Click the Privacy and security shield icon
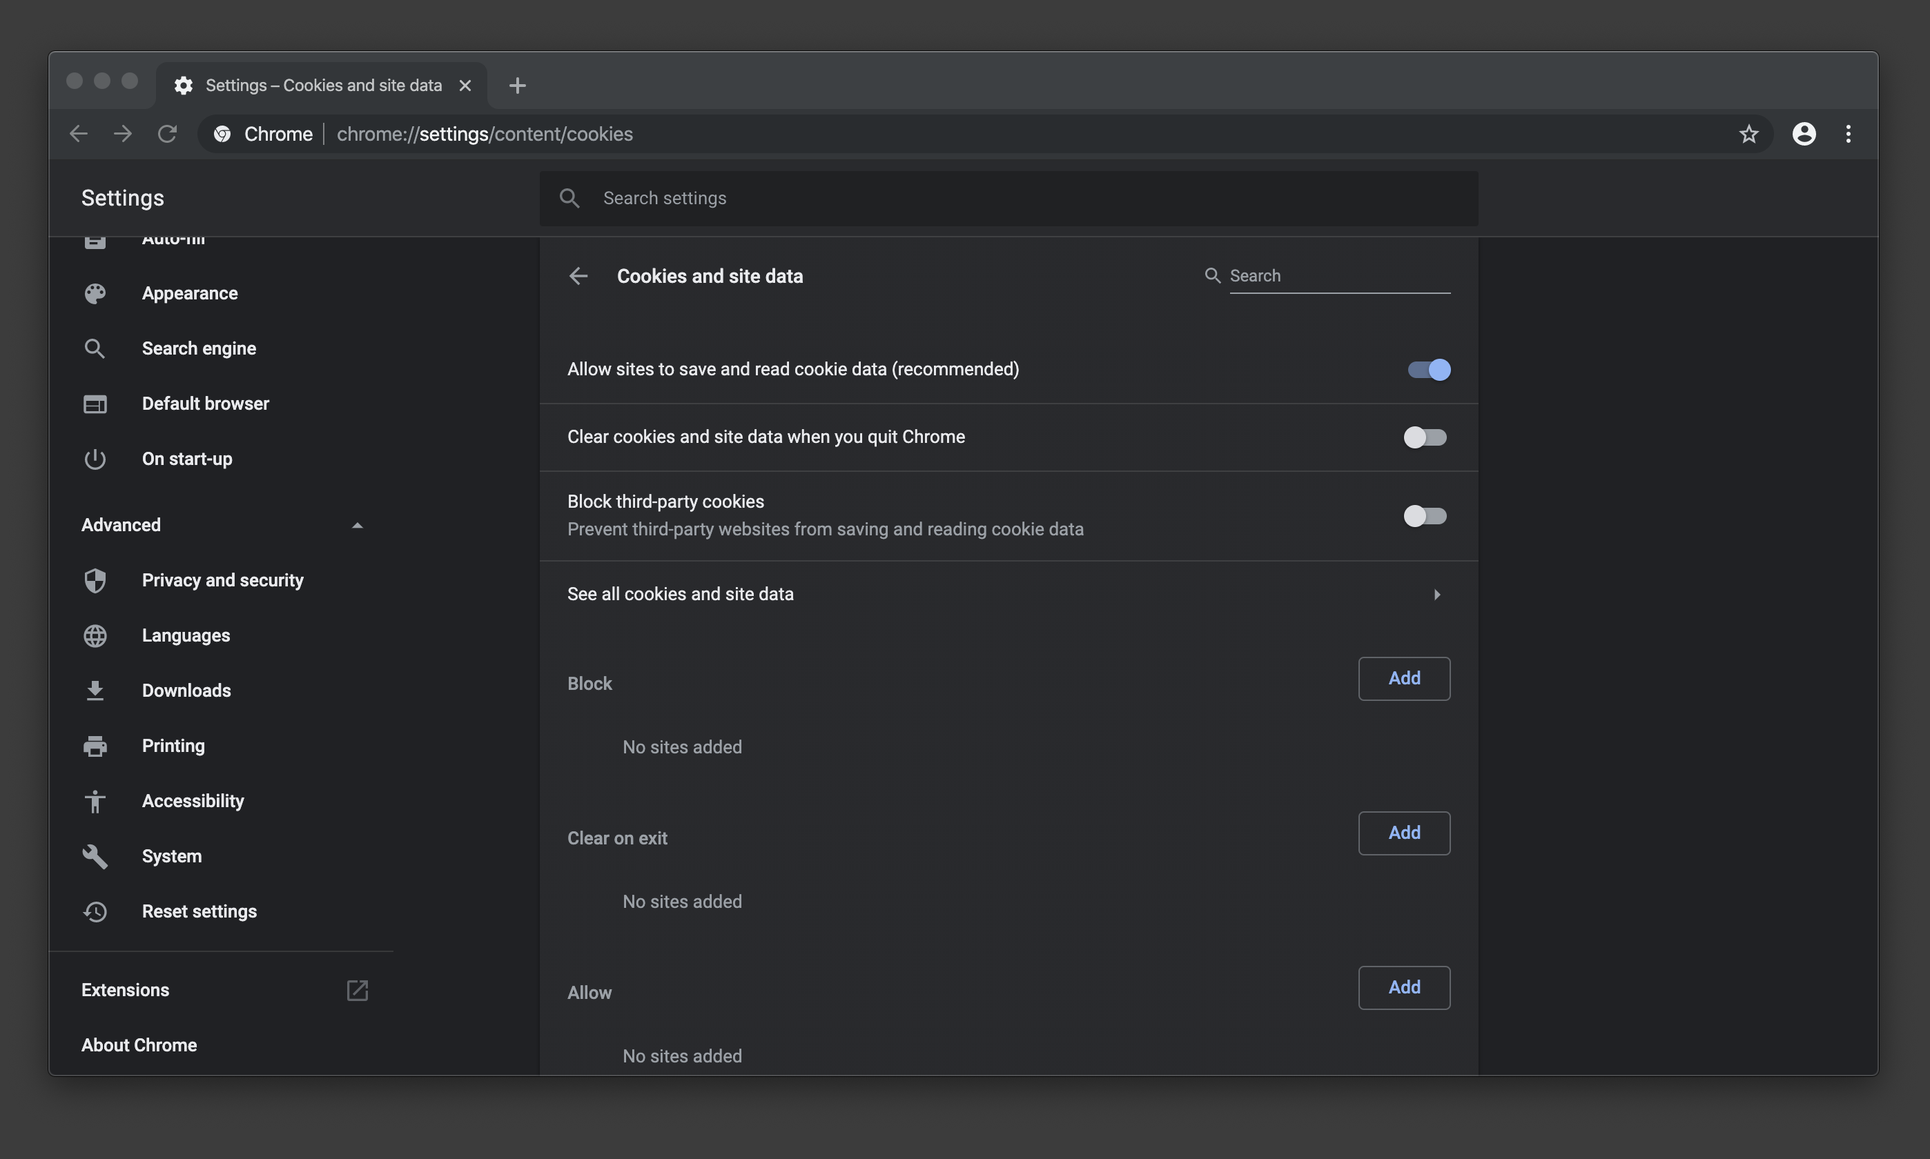The width and height of the screenshot is (1930, 1159). tap(95, 580)
